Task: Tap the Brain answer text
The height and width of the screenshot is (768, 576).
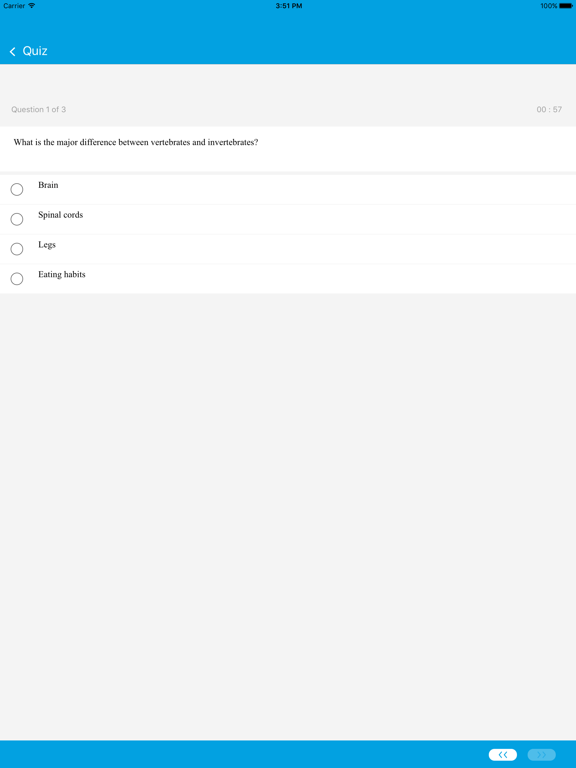Action: [x=48, y=185]
